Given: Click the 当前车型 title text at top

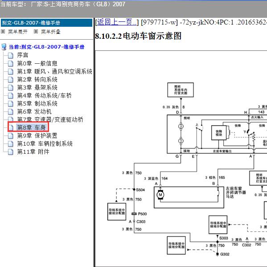Looking at the screenshot, I should click(63, 4).
